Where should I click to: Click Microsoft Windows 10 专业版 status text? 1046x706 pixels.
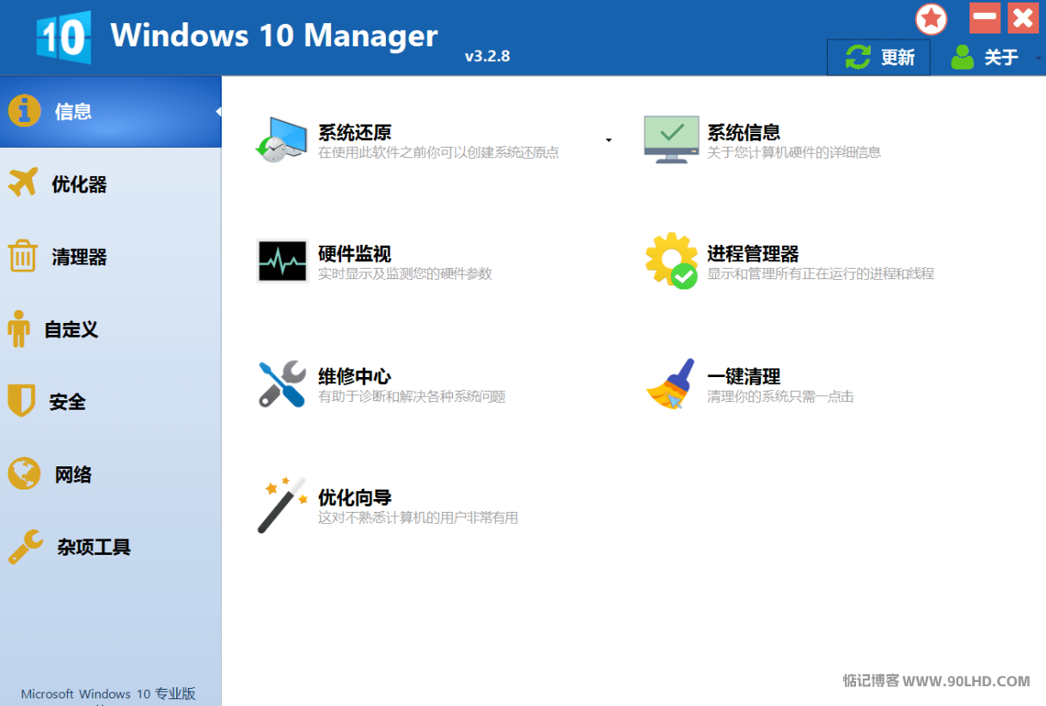(x=109, y=694)
